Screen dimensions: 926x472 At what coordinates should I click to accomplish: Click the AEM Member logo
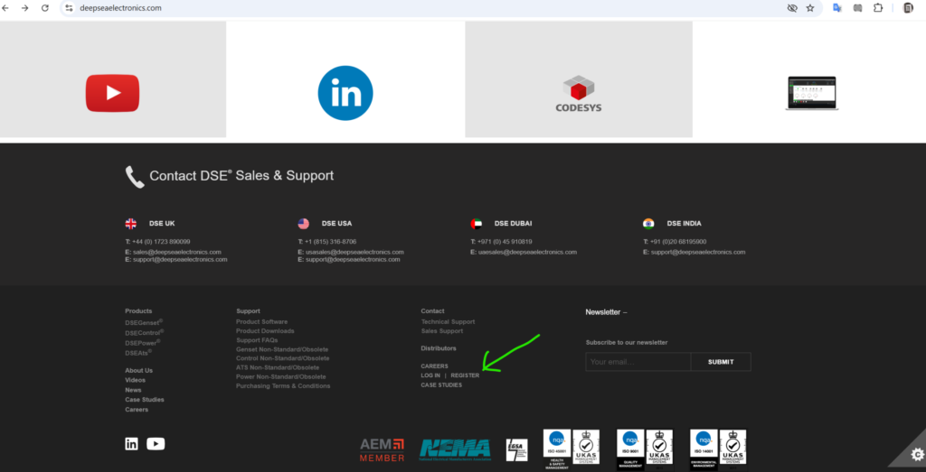(383, 449)
